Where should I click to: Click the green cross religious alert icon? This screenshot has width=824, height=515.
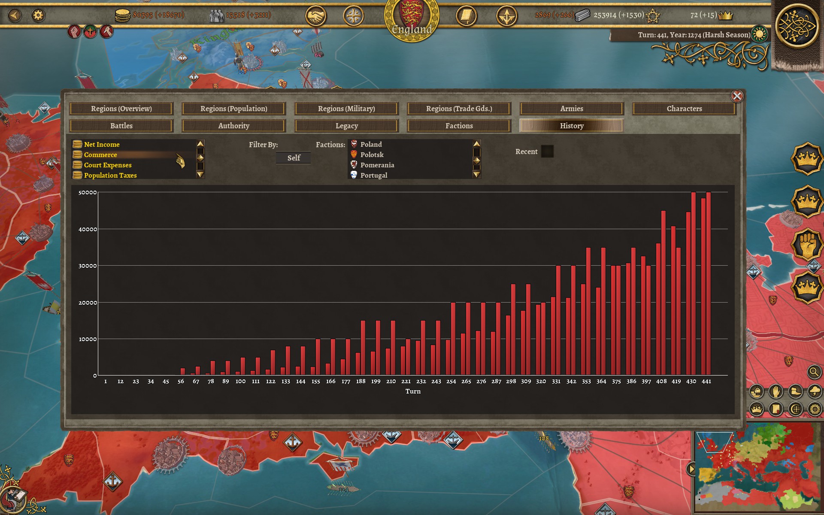pos(91,31)
